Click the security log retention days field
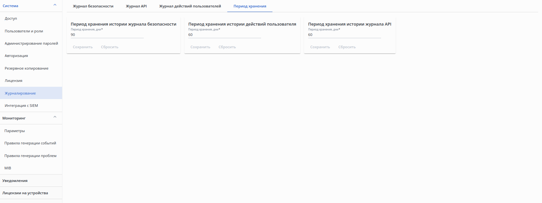Image resolution: width=542 pixels, height=203 pixels. coord(107,35)
